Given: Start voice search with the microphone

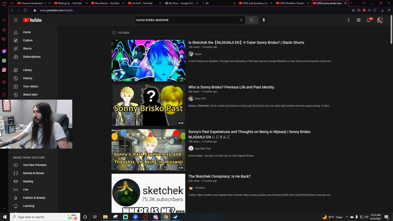Looking at the screenshot, I should click(x=263, y=20).
